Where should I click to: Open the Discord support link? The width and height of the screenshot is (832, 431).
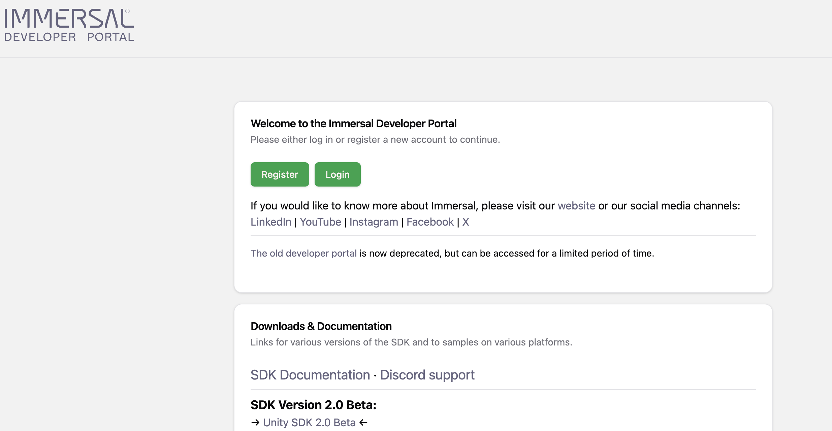click(427, 375)
